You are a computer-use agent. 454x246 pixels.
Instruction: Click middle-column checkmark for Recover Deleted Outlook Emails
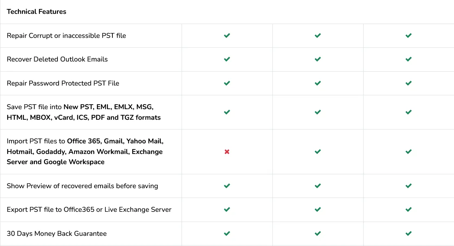click(x=318, y=59)
